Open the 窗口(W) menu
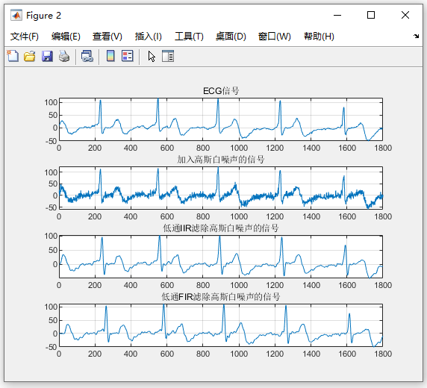 275,37
